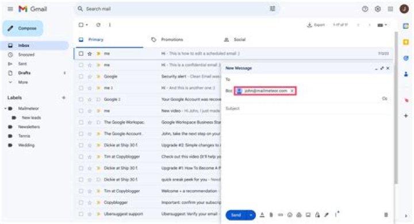Insert photo in the compose toolbar
Screen dimensions: 414x224
coord(308,215)
